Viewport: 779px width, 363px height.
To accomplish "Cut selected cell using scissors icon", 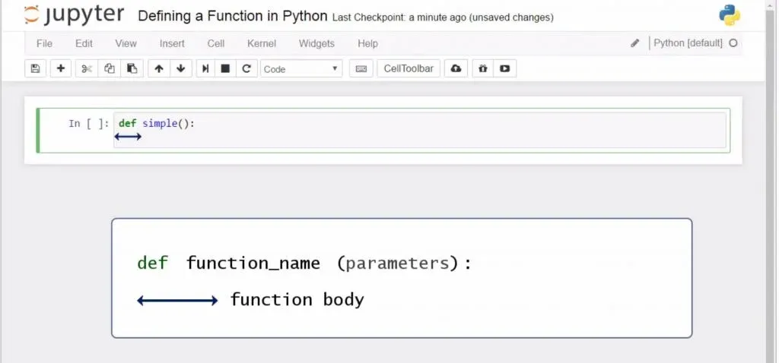I will click(87, 69).
